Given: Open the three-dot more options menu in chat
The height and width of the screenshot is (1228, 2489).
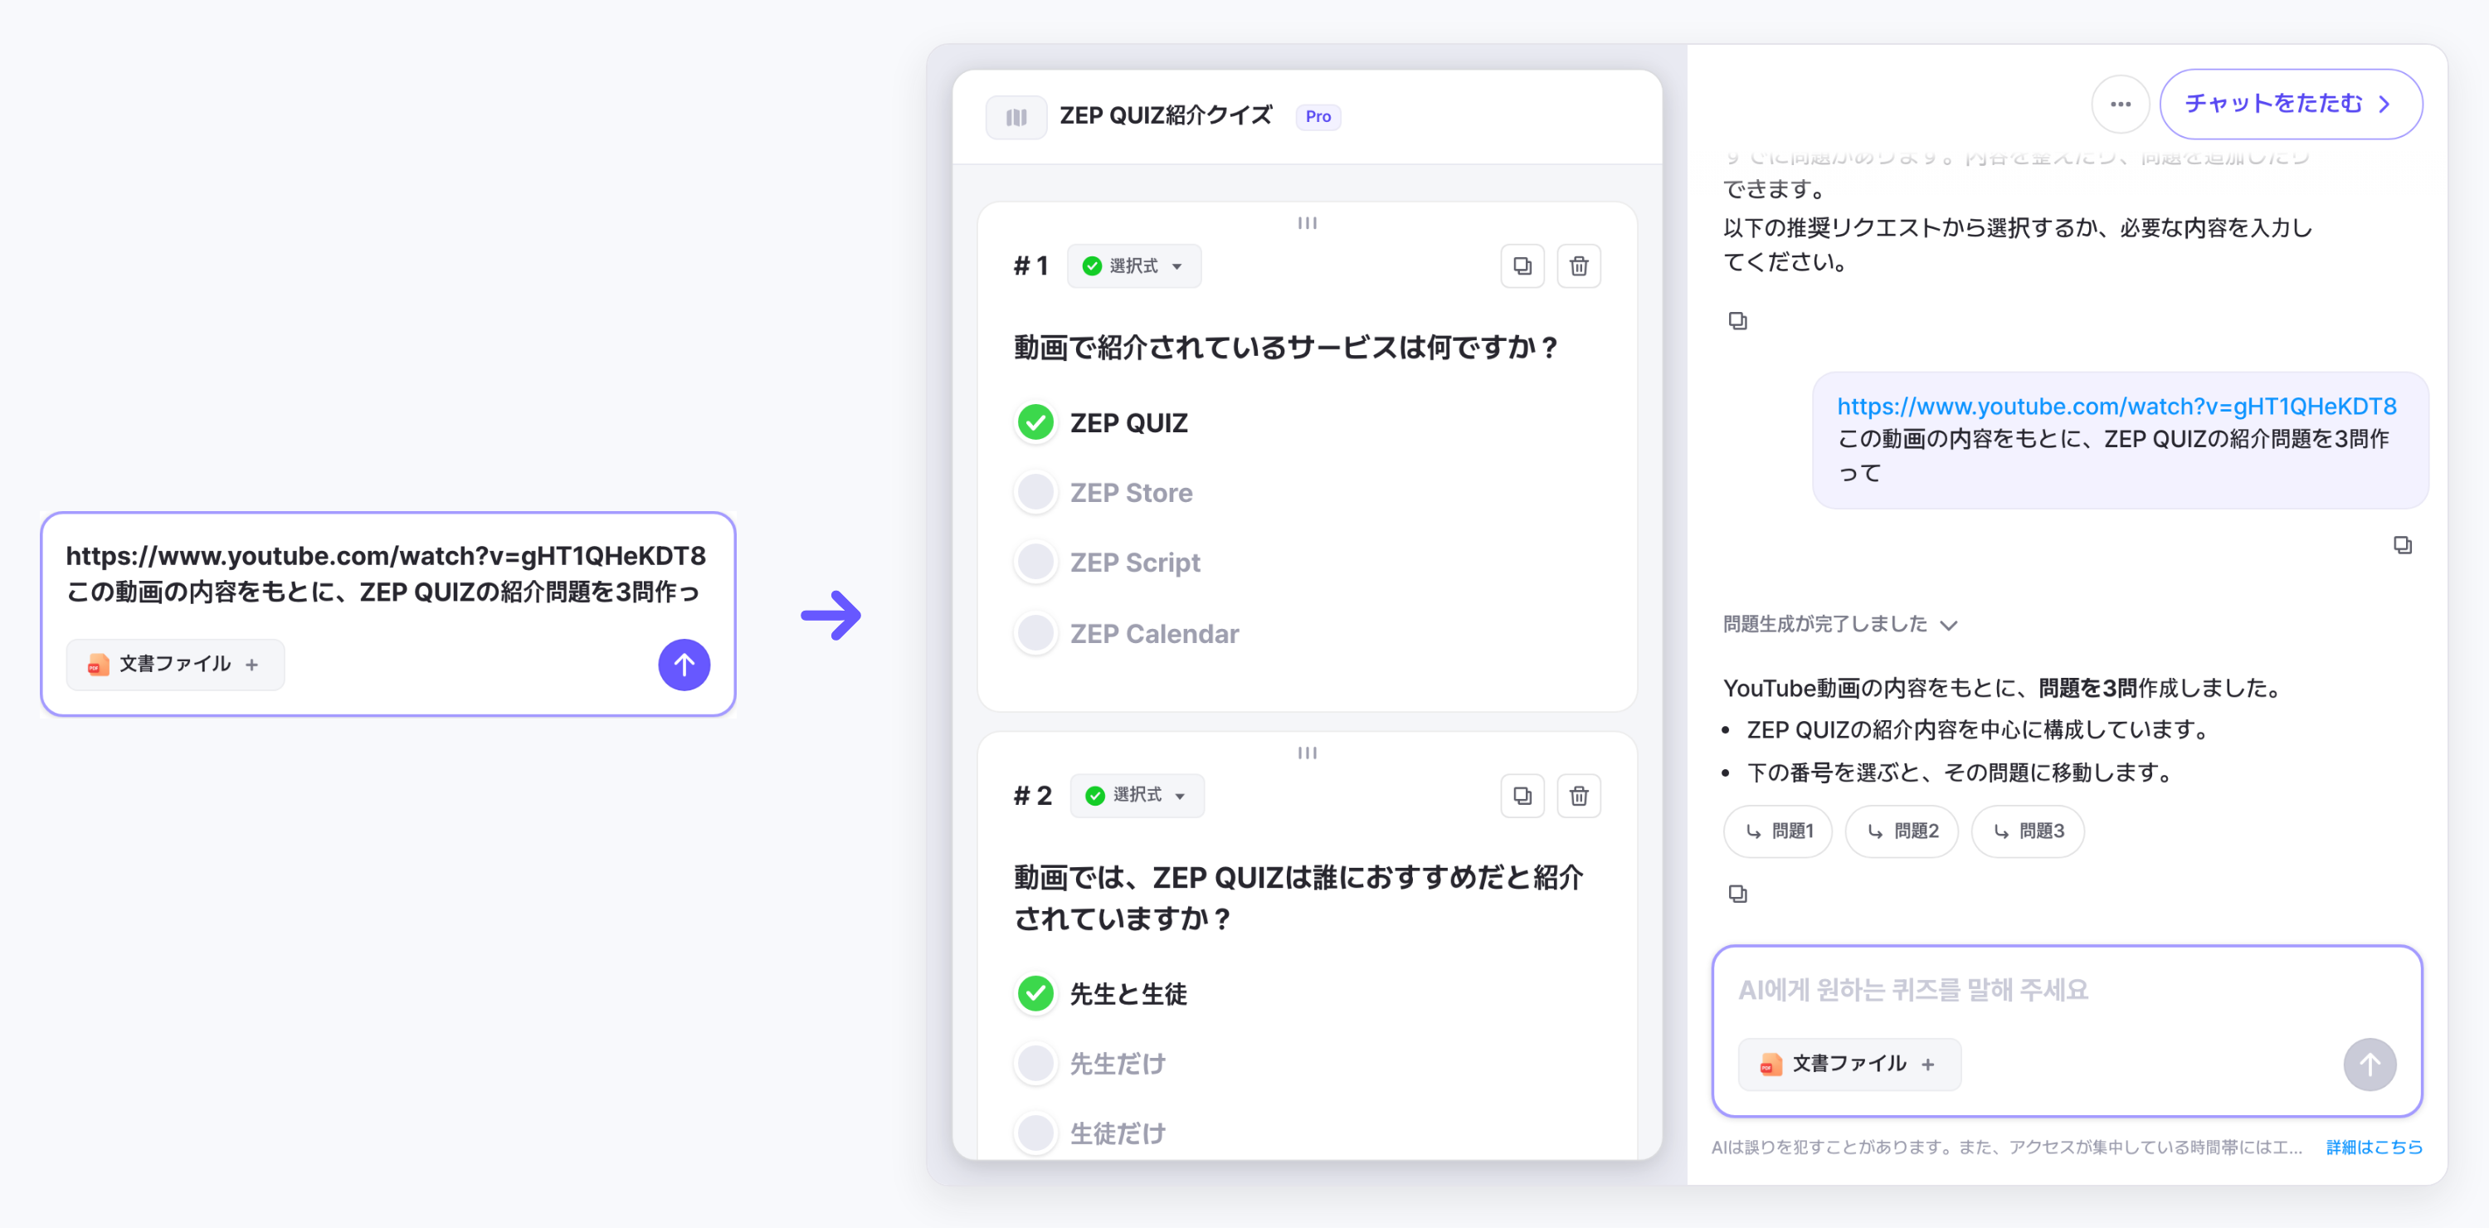Looking at the screenshot, I should (x=2120, y=105).
